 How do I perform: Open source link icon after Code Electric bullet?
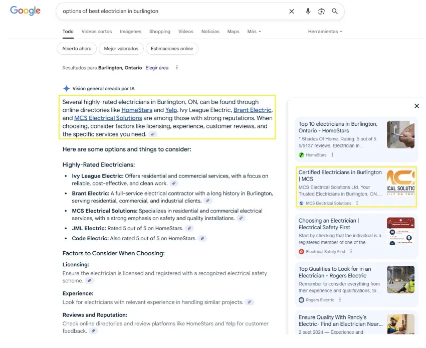[202, 238]
